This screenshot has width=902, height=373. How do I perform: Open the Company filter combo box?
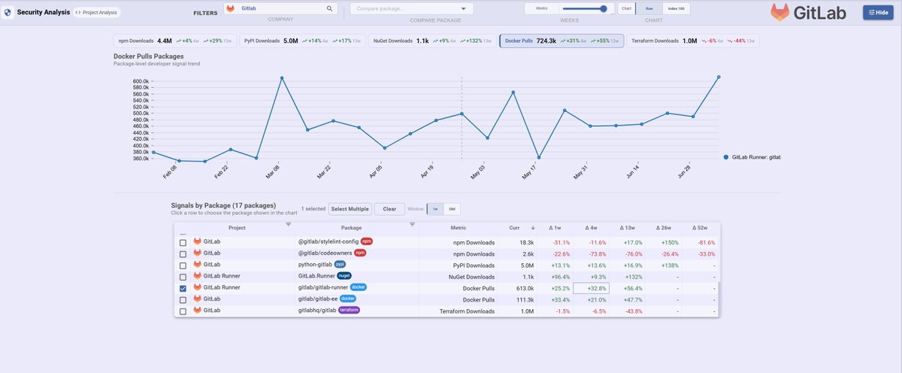[x=280, y=9]
